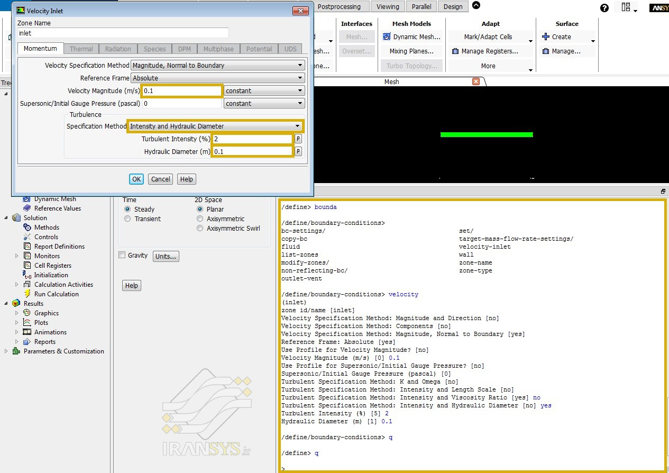Click the Turbulent Intensity value field

[x=252, y=139]
